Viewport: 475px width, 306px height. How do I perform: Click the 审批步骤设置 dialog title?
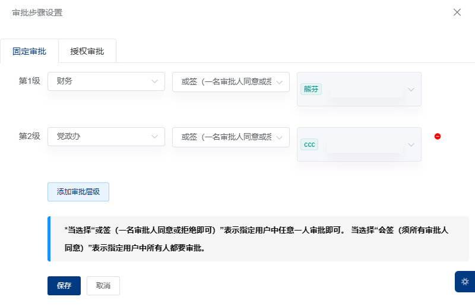37,12
